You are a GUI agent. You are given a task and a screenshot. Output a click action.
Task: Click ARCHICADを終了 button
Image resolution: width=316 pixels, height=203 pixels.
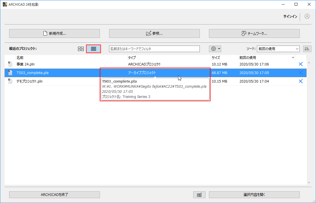point(55,195)
